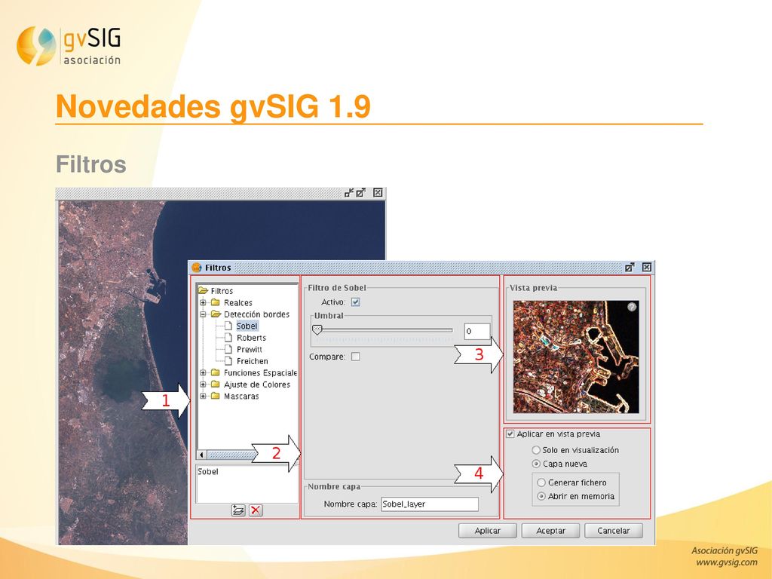This screenshot has height=579, width=772.
Task: Click the filter tree horizontal scrollbar left arrow
Action: point(201,455)
